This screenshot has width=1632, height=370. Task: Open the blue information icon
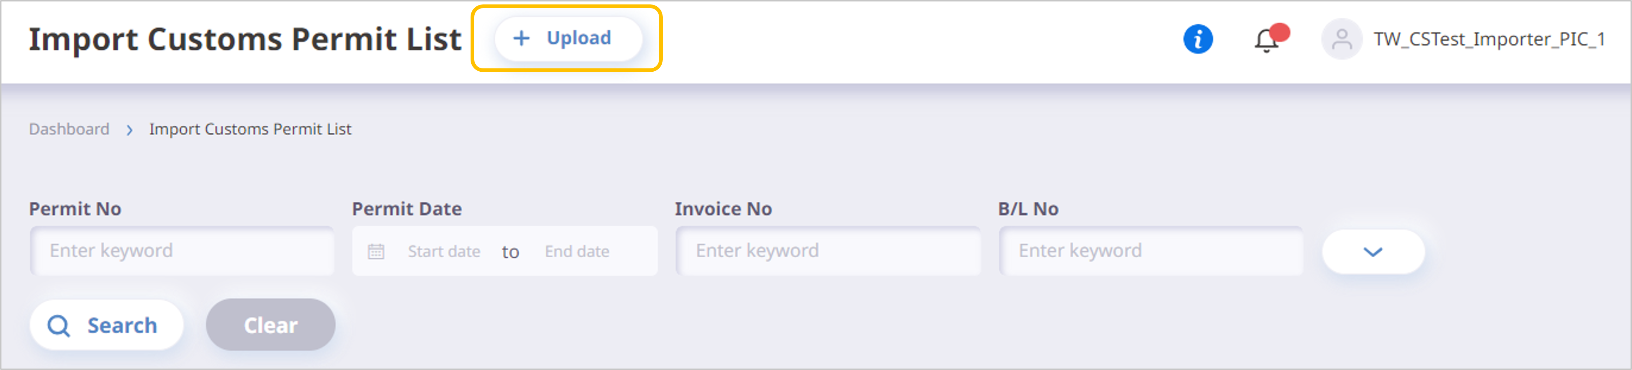[1197, 39]
